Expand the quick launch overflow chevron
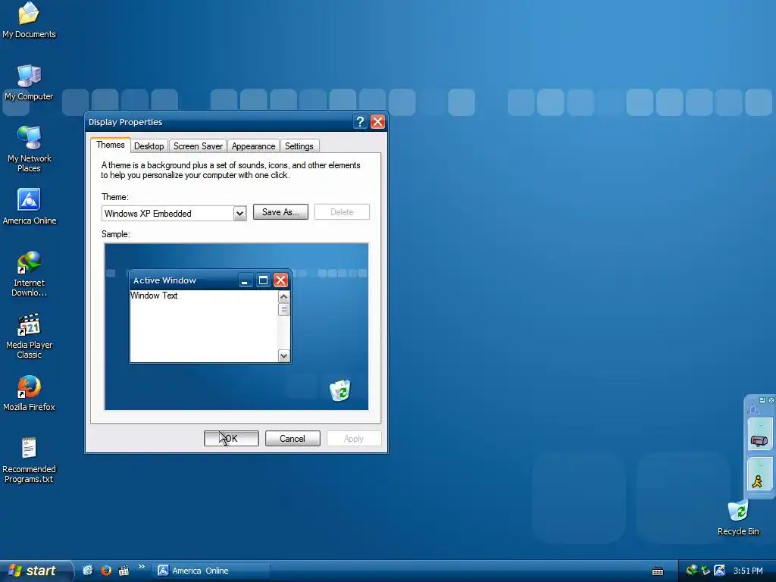 click(142, 567)
